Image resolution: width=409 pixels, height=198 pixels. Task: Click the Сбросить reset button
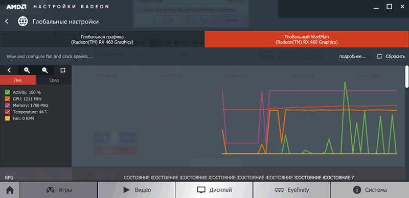tap(391, 56)
